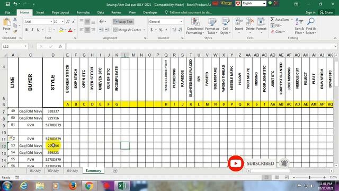339x191 pixels.
Task: Increase font size with the larger A icon
Action: click(68, 22)
